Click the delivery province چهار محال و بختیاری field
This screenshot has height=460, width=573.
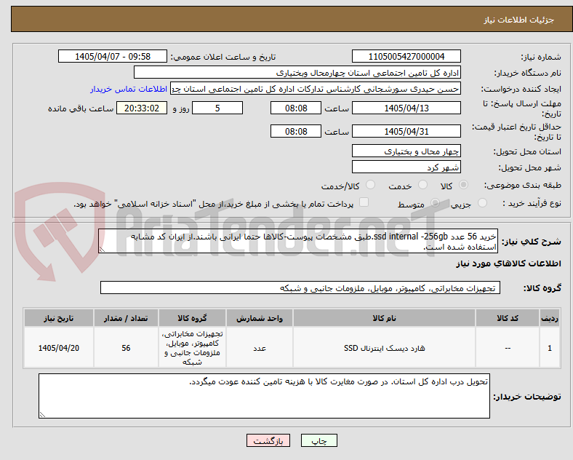406,151
